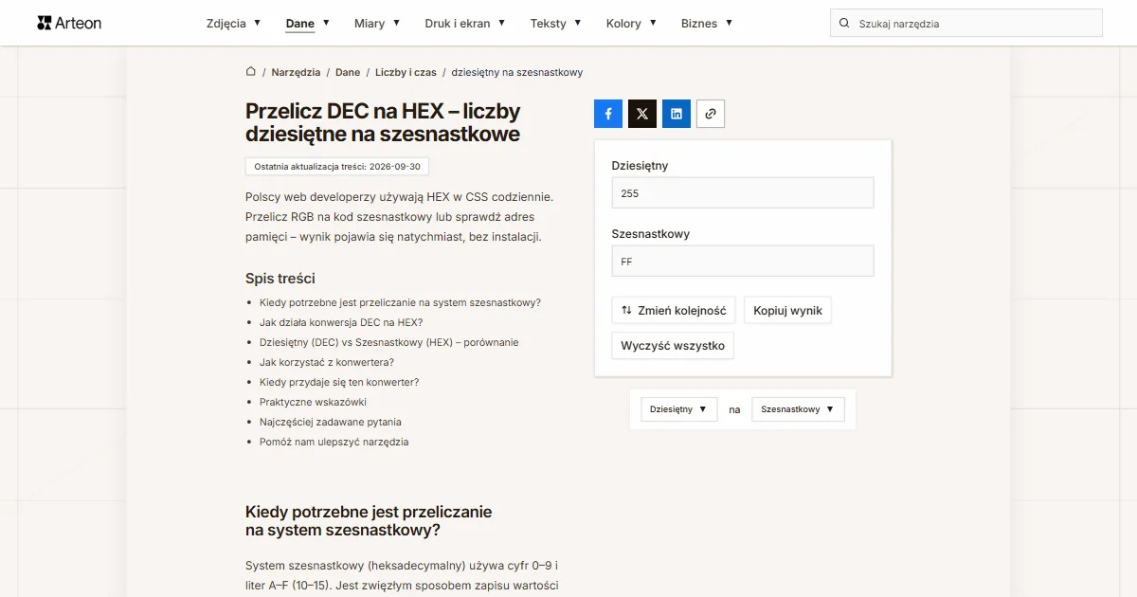The width and height of the screenshot is (1137, 597).
Task: Open the Kolory menu
Action: click(632, 23)
